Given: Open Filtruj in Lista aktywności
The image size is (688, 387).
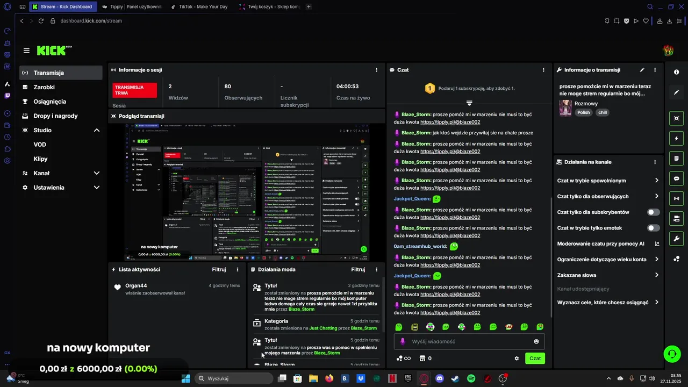Looking at the screenshot, I should coord(219,269).
